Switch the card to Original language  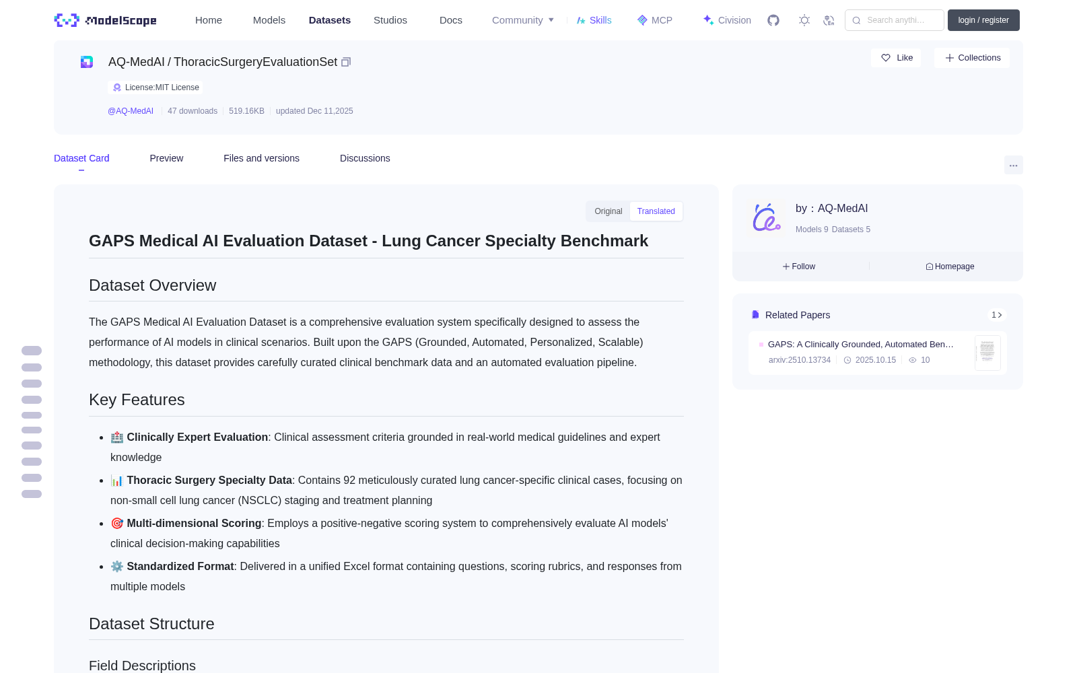pyautogui.click(x=609, y=211)
